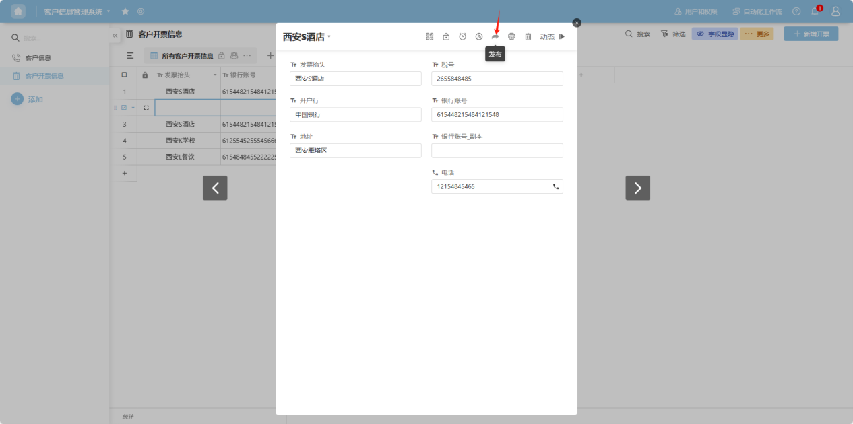Image resolution: width=853 pixels, height=424 pixels.
Task: Collapse the sidebar with double-chevron icon
Action: click(x=115, y=35)
